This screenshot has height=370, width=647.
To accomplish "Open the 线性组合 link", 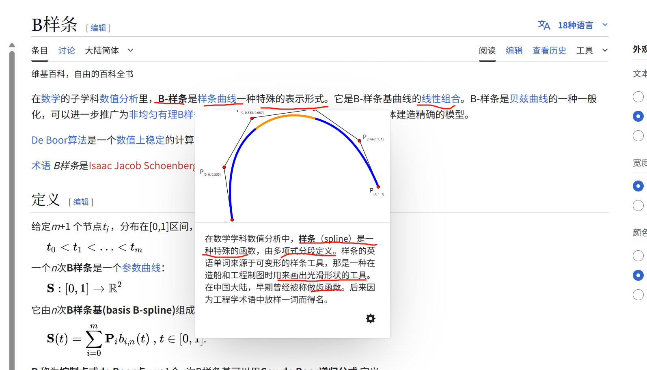I will click(441, 99).
